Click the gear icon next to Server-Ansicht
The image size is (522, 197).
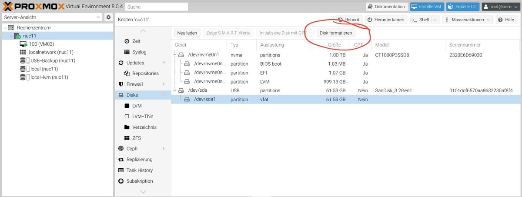point(109,17)
